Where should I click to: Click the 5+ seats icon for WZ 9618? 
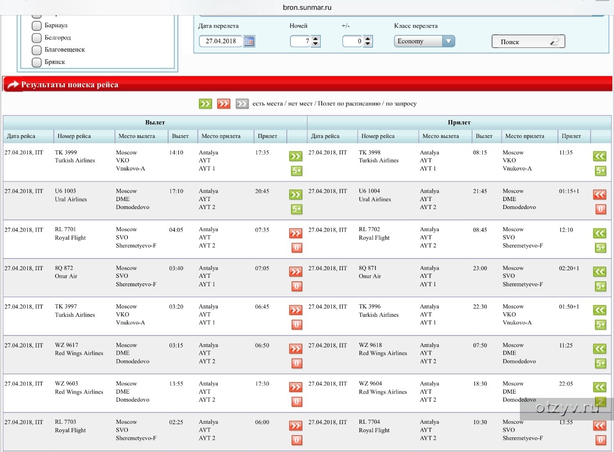click(x=600, y=363)
